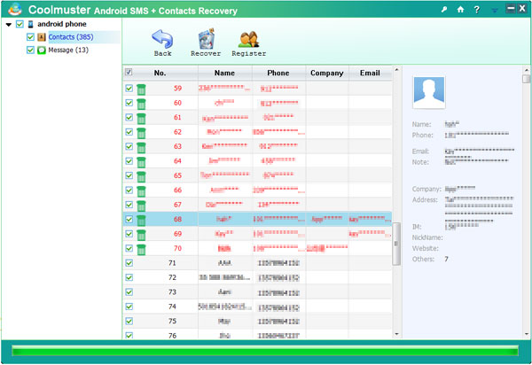Sort by the Email column header

tap(370, 73)
